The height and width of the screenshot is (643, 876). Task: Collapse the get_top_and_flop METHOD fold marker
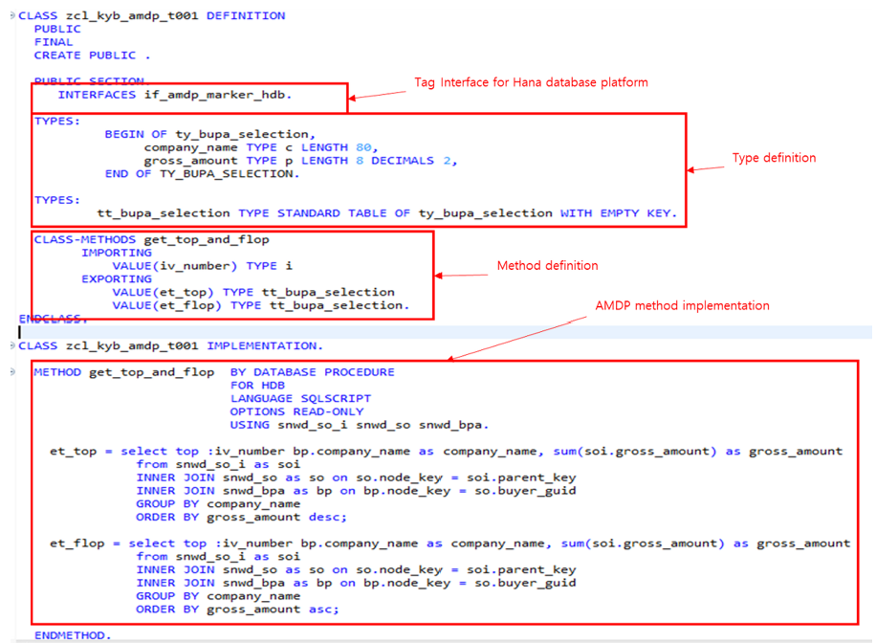click(x=12, y=372)
